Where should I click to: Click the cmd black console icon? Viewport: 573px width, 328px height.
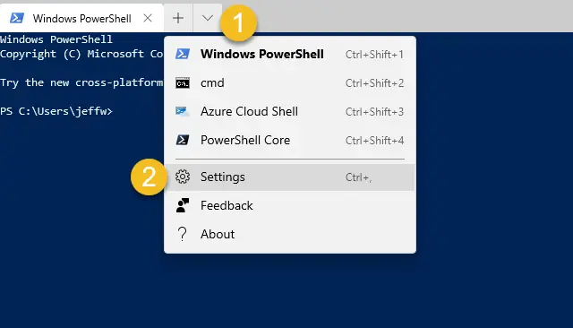[183, 83]
